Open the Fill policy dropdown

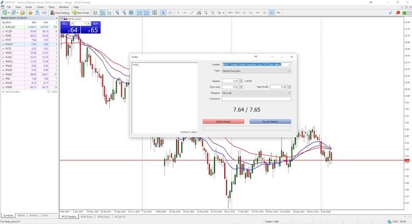(x=256, y=93)
